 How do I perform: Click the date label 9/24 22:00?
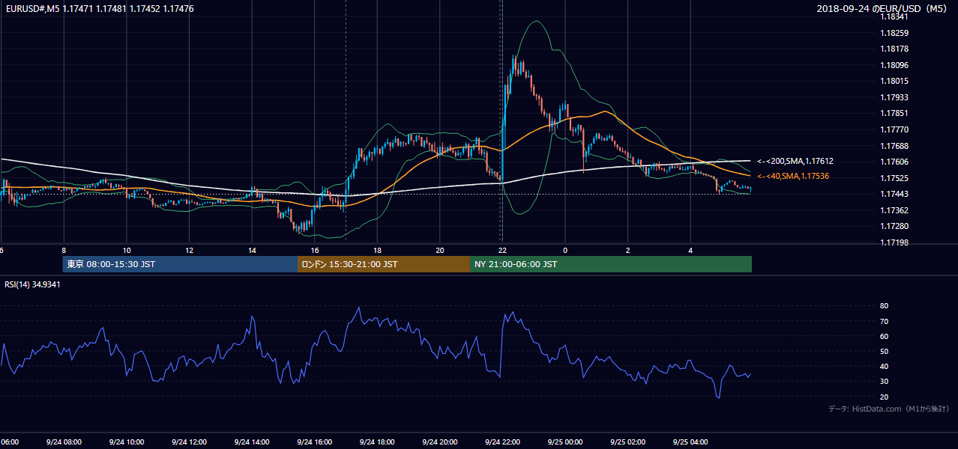502,442
